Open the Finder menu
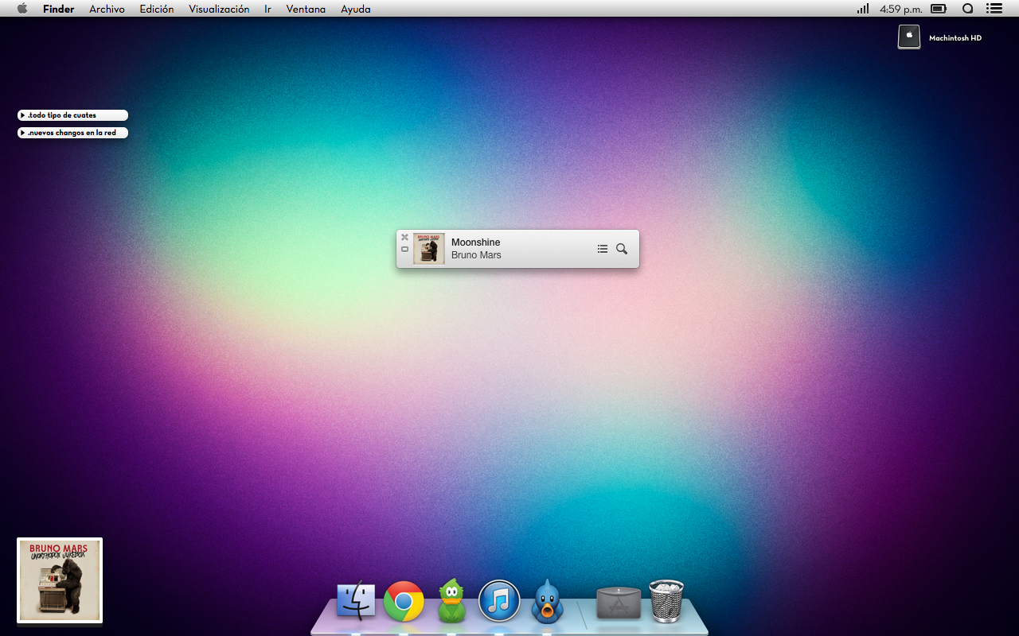The image size is (1019, 636). coord(59,9)
